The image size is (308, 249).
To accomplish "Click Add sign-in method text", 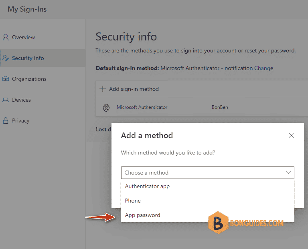I will 134,89.
